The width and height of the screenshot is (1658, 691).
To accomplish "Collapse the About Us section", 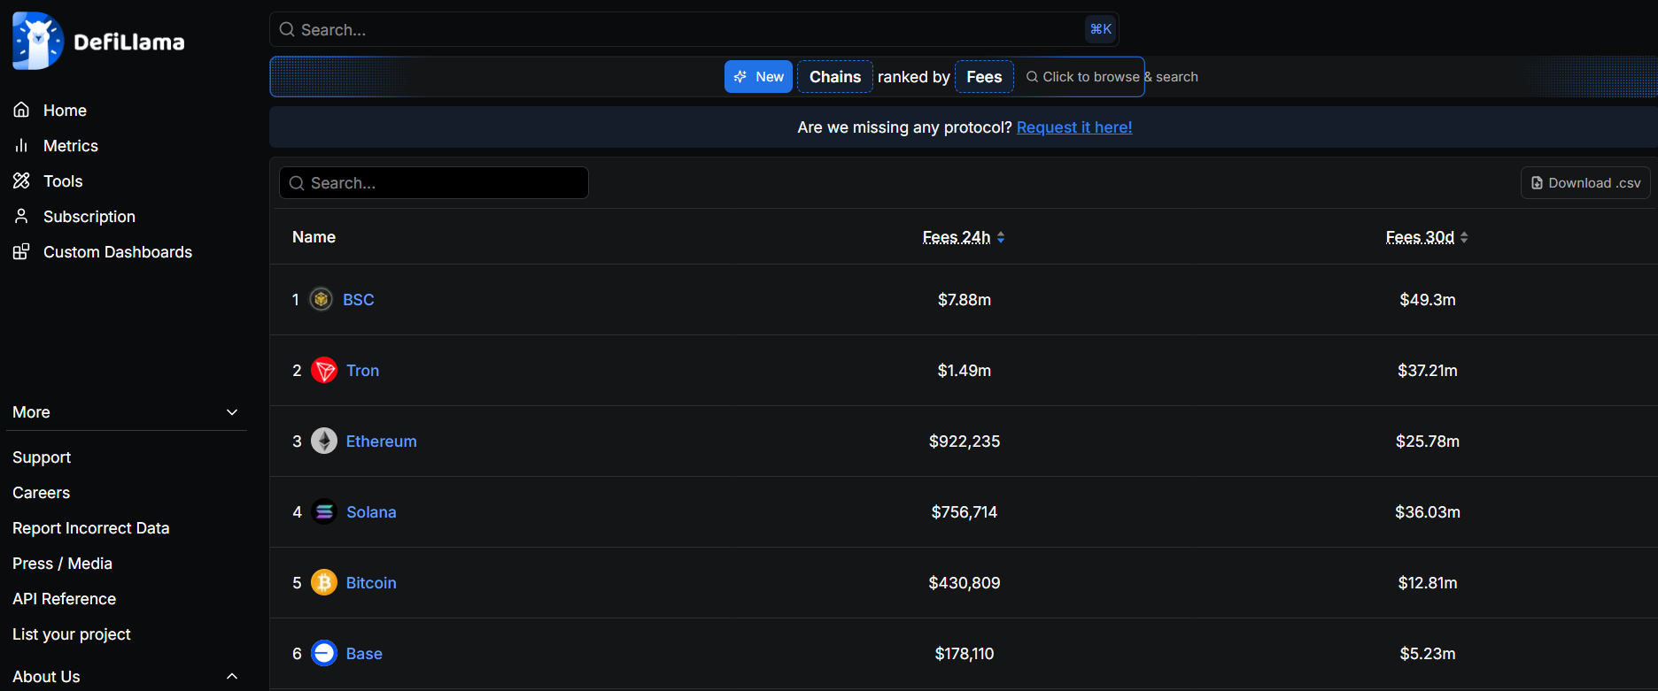I will click(x=232, y=677).
